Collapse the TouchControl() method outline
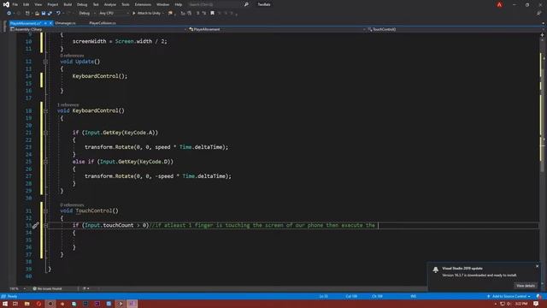 click(45, 211)
